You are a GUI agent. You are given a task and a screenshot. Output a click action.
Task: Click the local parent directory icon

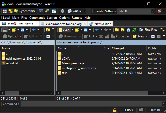pyautogui.click(x=48, y=30)
